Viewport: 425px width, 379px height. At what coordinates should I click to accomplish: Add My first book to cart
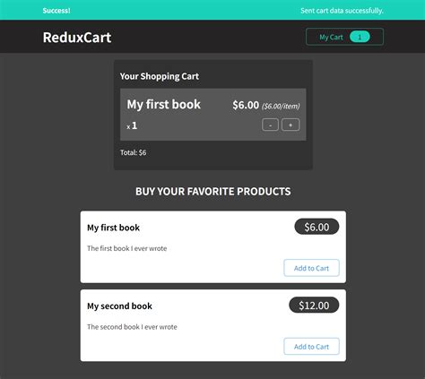(311, 268)
